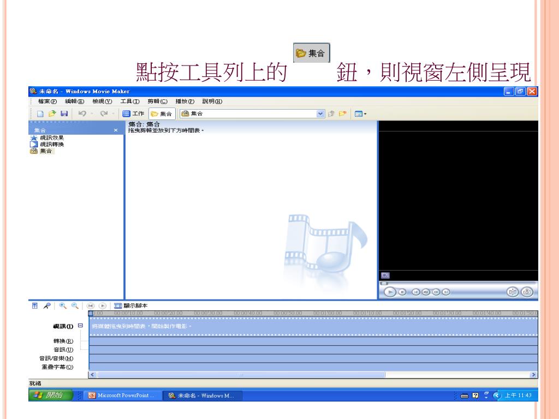Click the Play Timeline icon
The width and height of the screenshot is (559, 419).
point(102,306)
